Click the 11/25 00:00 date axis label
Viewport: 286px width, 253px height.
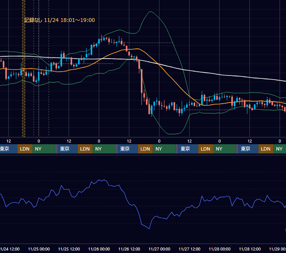(x=39, y=249)
